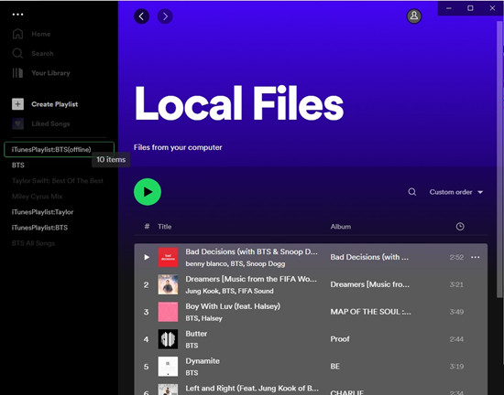504x395 pixels.
Task: Click Dreamers album cover thumbnail
Action: (x=168, y=284)
